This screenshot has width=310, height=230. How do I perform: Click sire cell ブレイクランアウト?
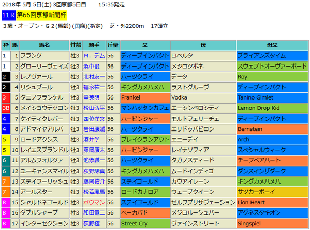pyautogui.click(x=145, y=140)
